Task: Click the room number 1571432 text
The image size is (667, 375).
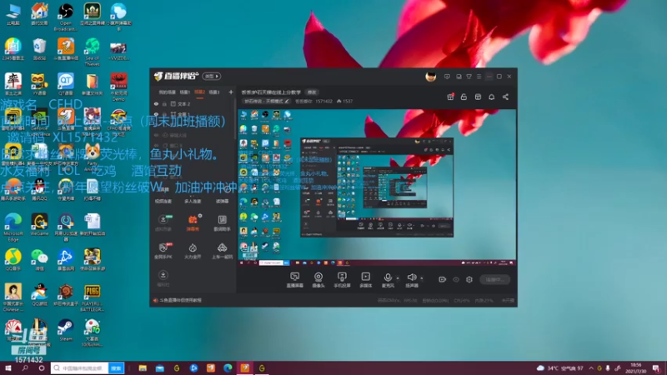Action: click(323, 101)
